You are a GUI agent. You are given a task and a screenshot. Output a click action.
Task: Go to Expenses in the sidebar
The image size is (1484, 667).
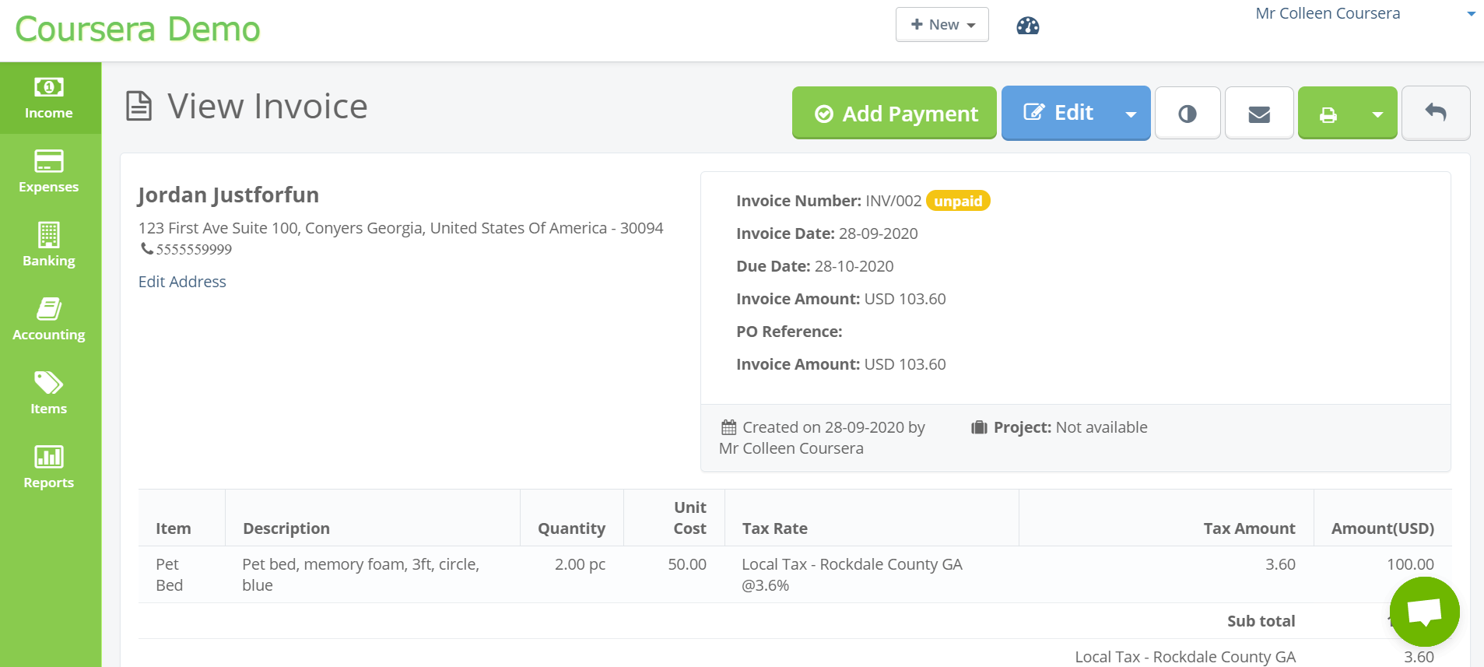(x=49, y=171)
